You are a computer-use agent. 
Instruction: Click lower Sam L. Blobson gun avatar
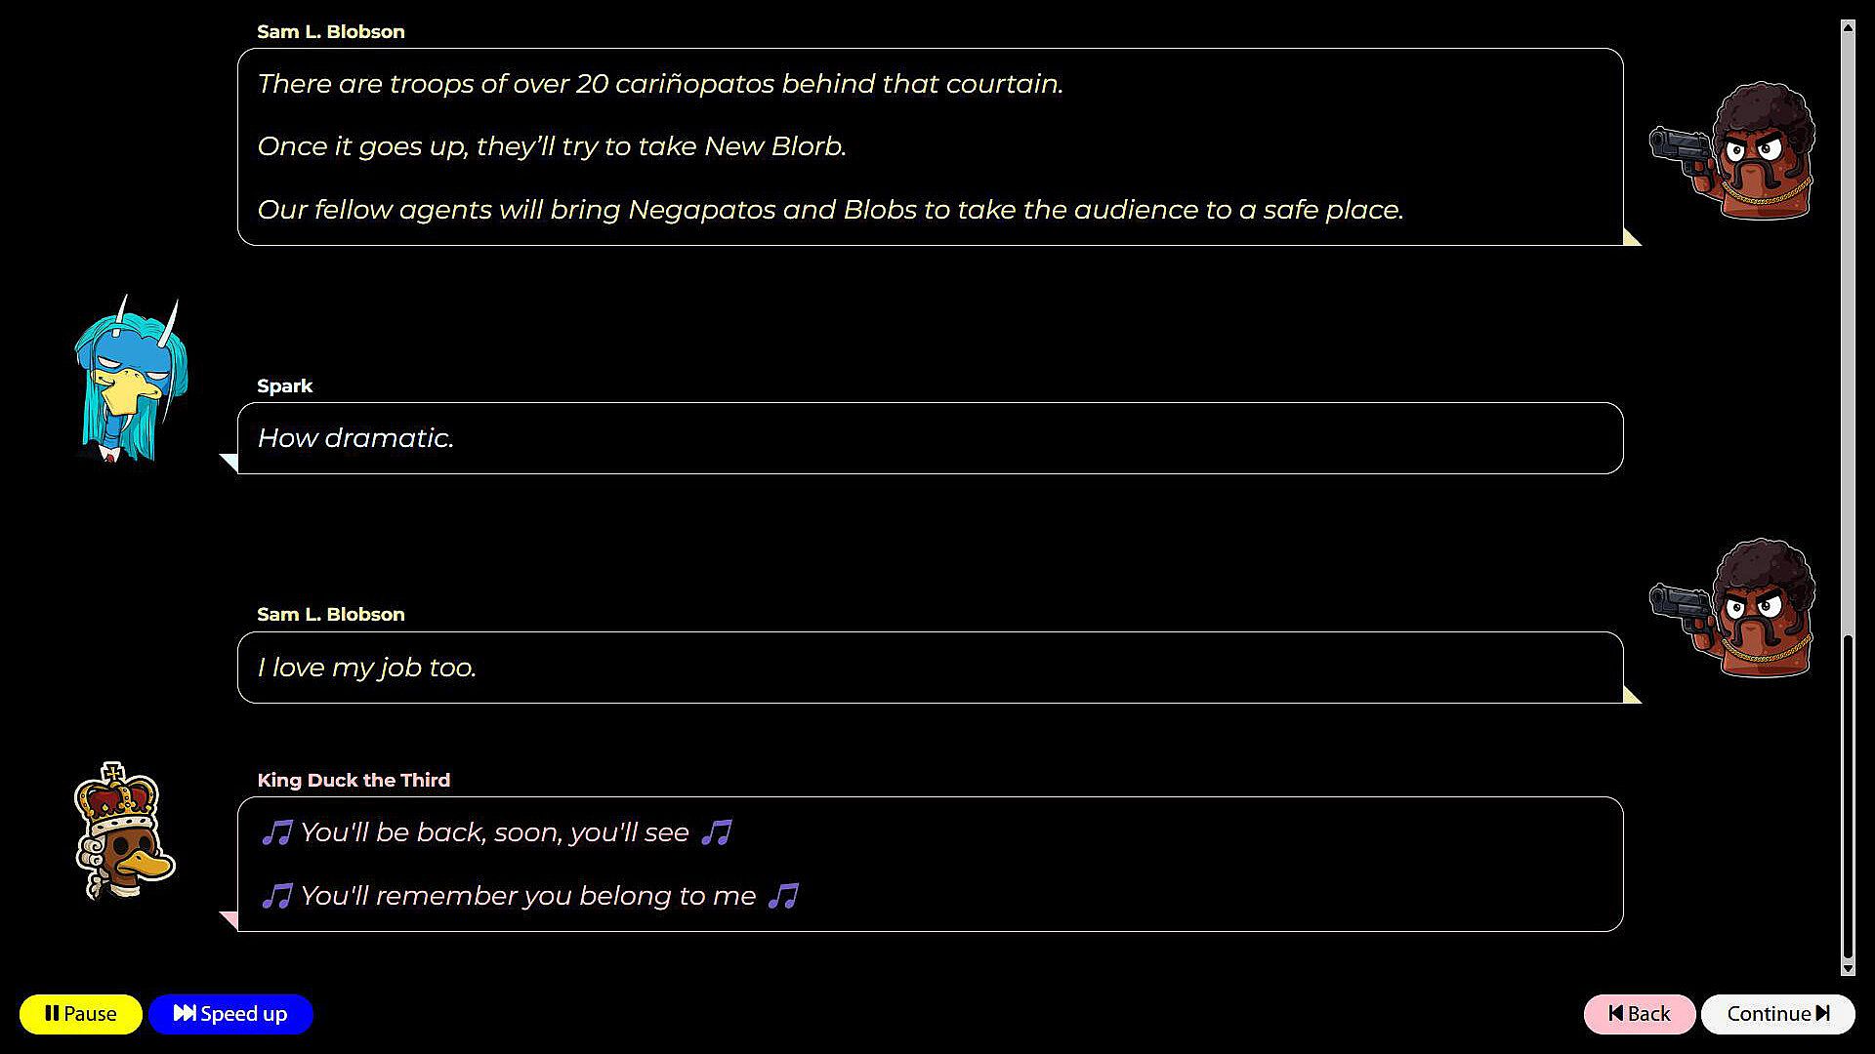[x=1734, y=609]
